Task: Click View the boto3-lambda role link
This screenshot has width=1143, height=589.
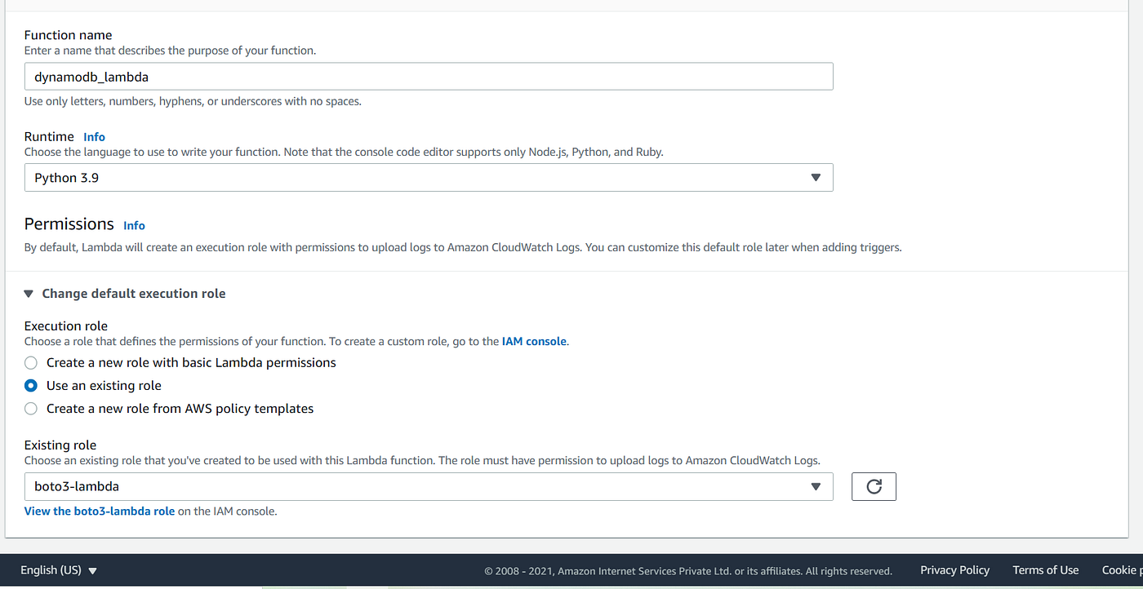Action: [100, 511]
